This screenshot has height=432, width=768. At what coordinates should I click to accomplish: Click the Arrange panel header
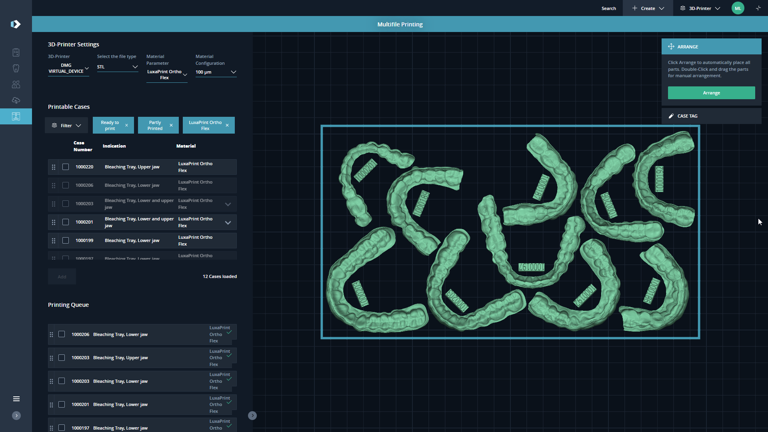(711, 46)
